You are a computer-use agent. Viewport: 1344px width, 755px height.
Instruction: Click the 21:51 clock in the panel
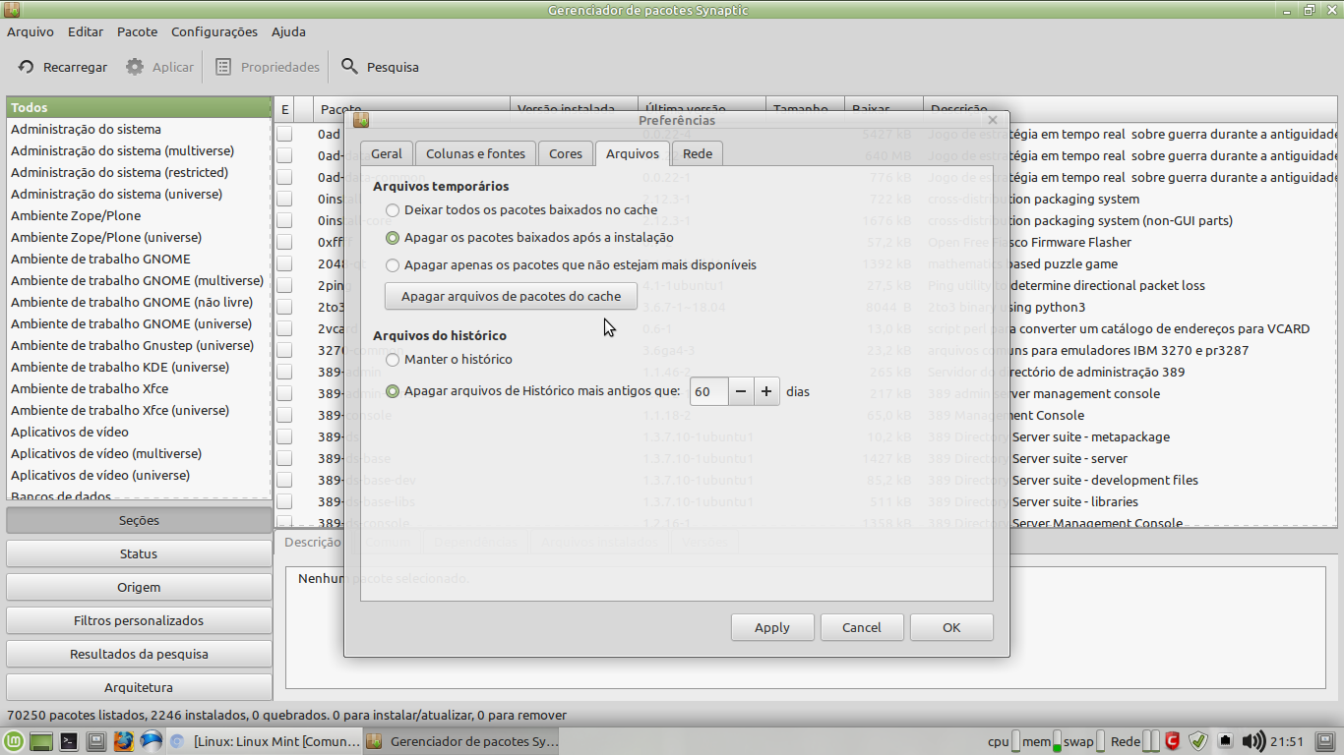(x=1287, y=741)
